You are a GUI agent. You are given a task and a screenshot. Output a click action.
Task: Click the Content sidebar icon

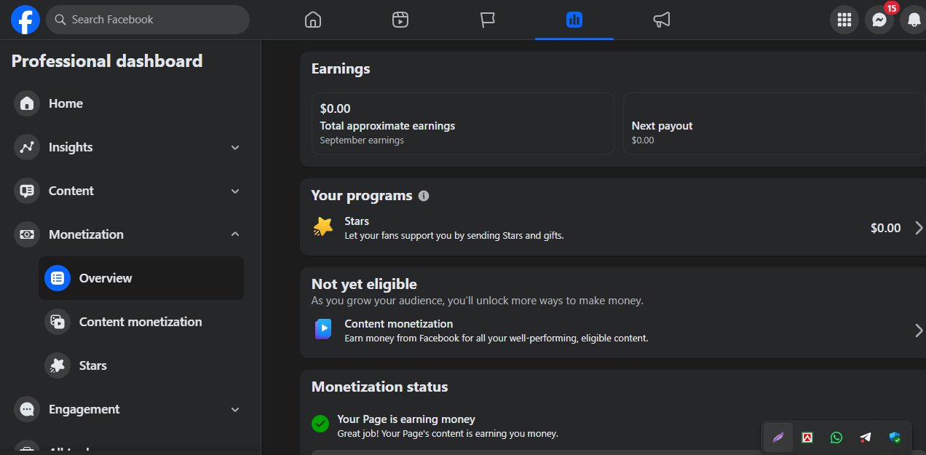click(x=27, y=191)
